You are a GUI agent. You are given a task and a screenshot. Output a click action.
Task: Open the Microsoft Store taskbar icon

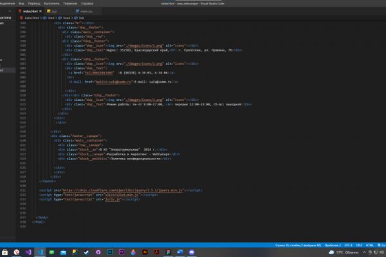click(x=5, y=252)
